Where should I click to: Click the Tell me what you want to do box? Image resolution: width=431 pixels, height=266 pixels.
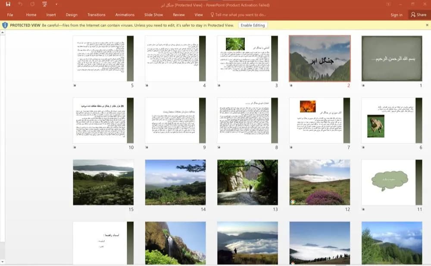click(238, 15)
